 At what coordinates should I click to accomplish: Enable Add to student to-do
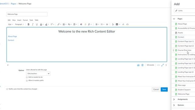tap(27, 77)
